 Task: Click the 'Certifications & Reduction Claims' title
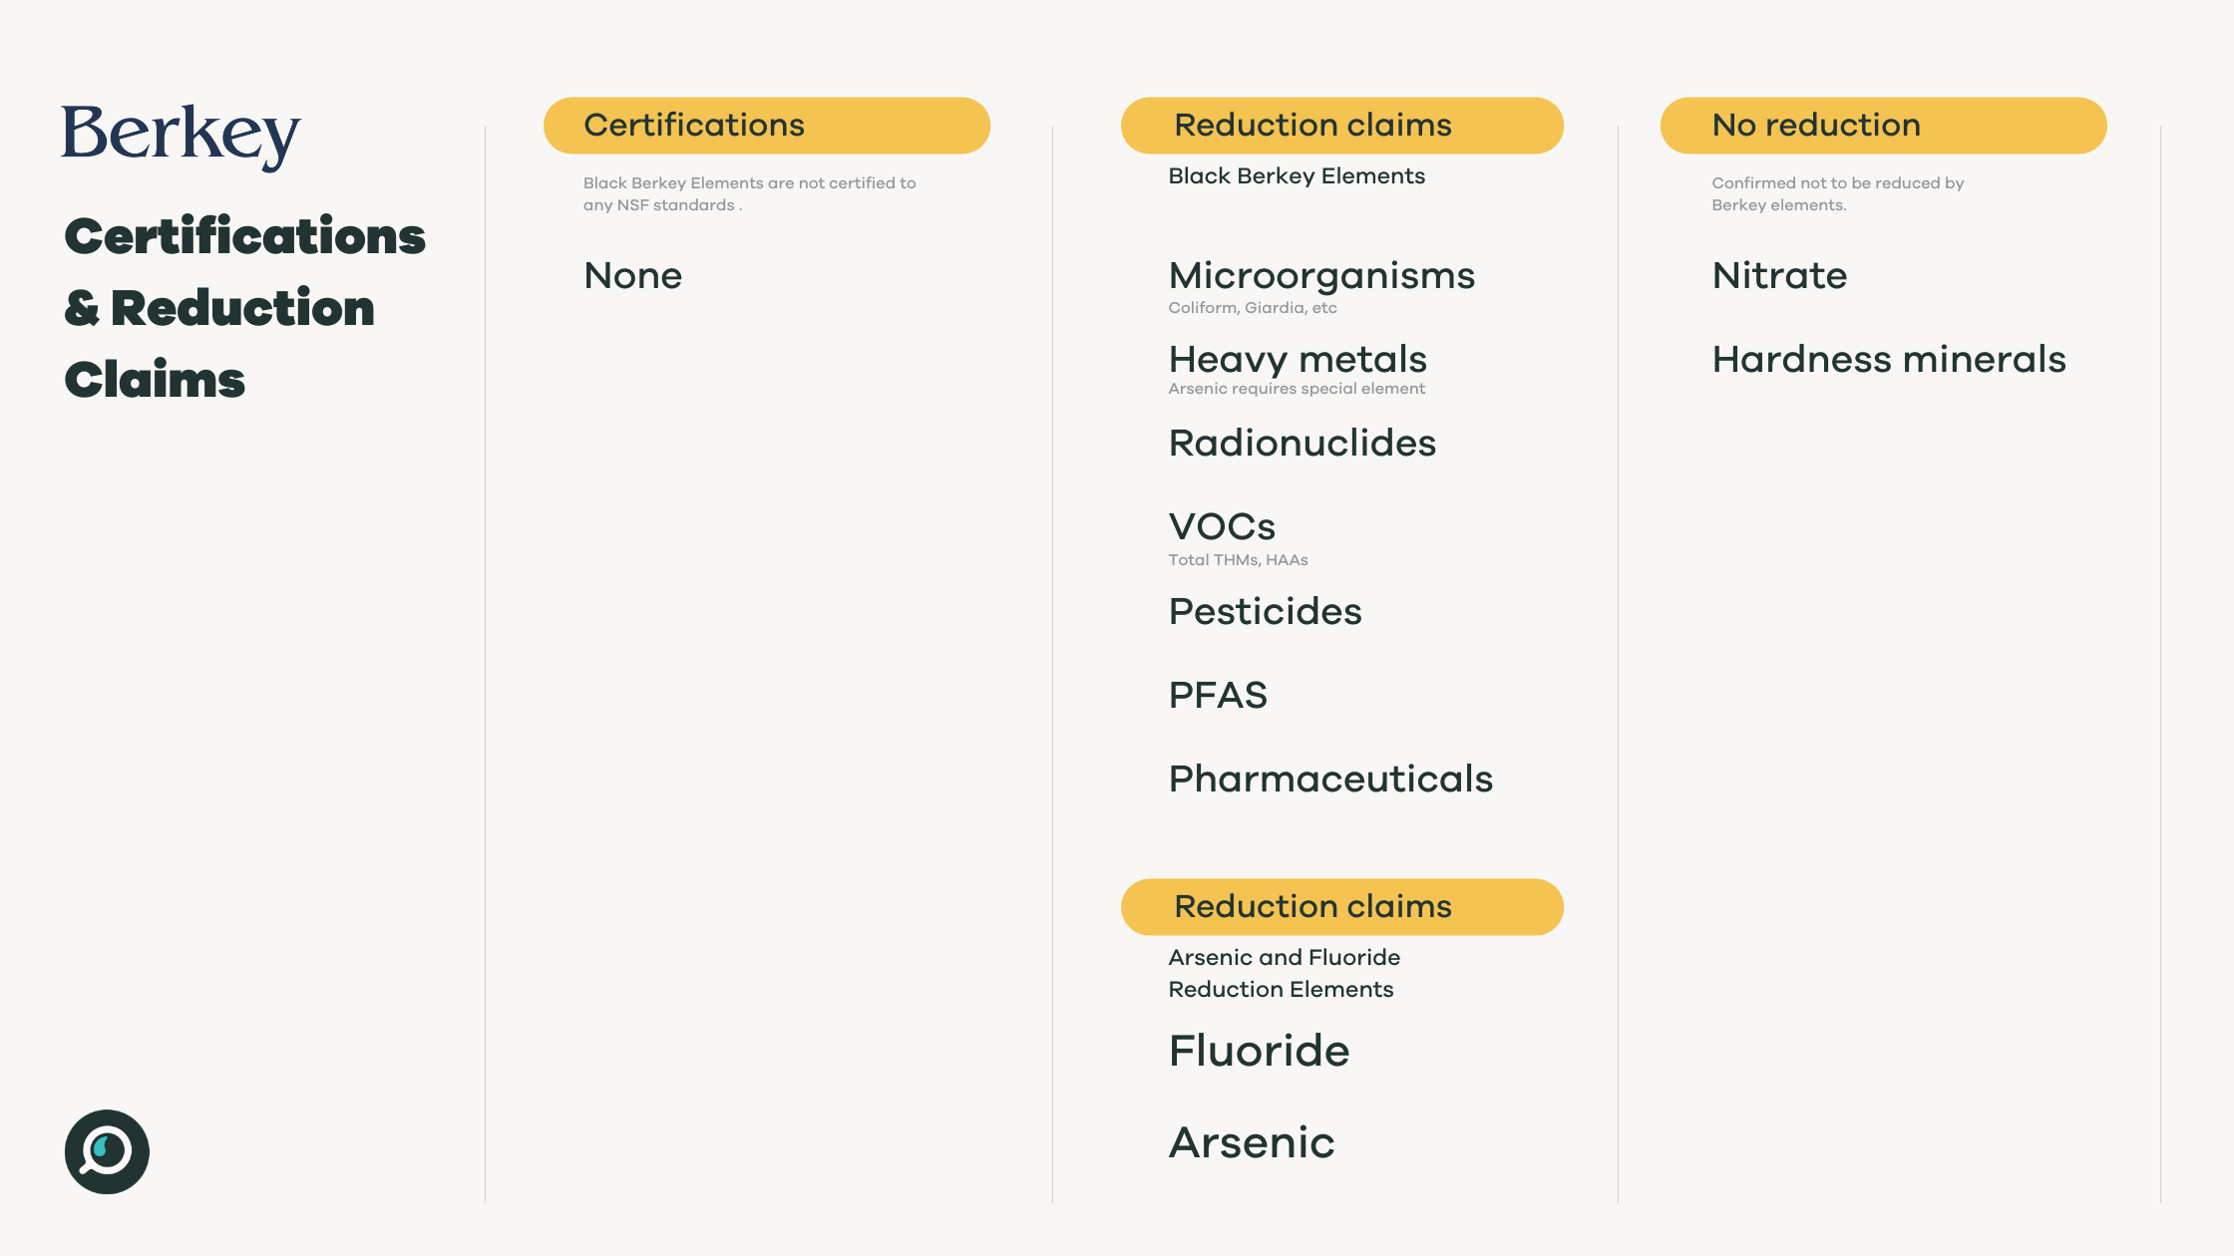(x=245, y=307)
